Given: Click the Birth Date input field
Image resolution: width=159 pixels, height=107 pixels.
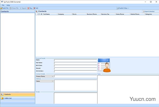Looking at the screenshot, I should [76, 66].
